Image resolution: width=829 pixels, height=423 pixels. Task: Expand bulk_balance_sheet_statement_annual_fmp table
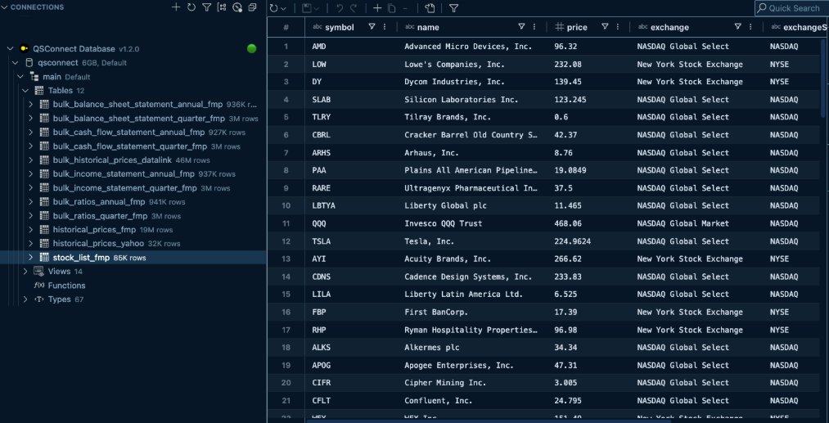30,104
